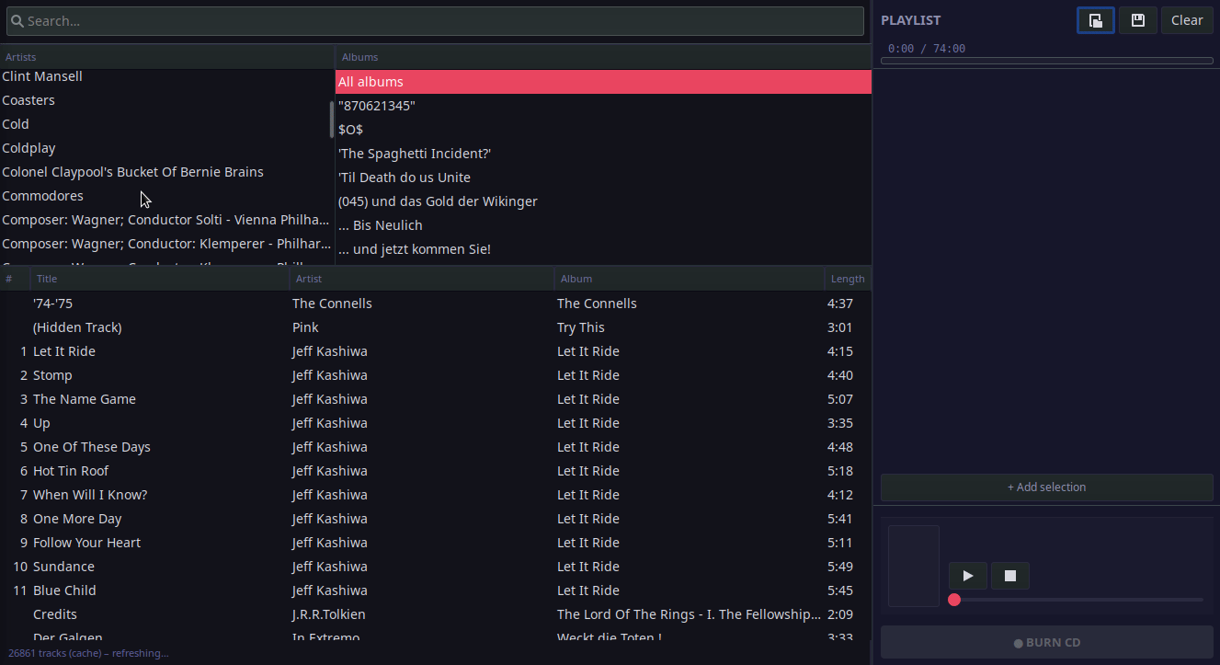The height and width of the screenshot is (665, 1220).
Task: Click the Clear playlist button
Action: 1187,20
